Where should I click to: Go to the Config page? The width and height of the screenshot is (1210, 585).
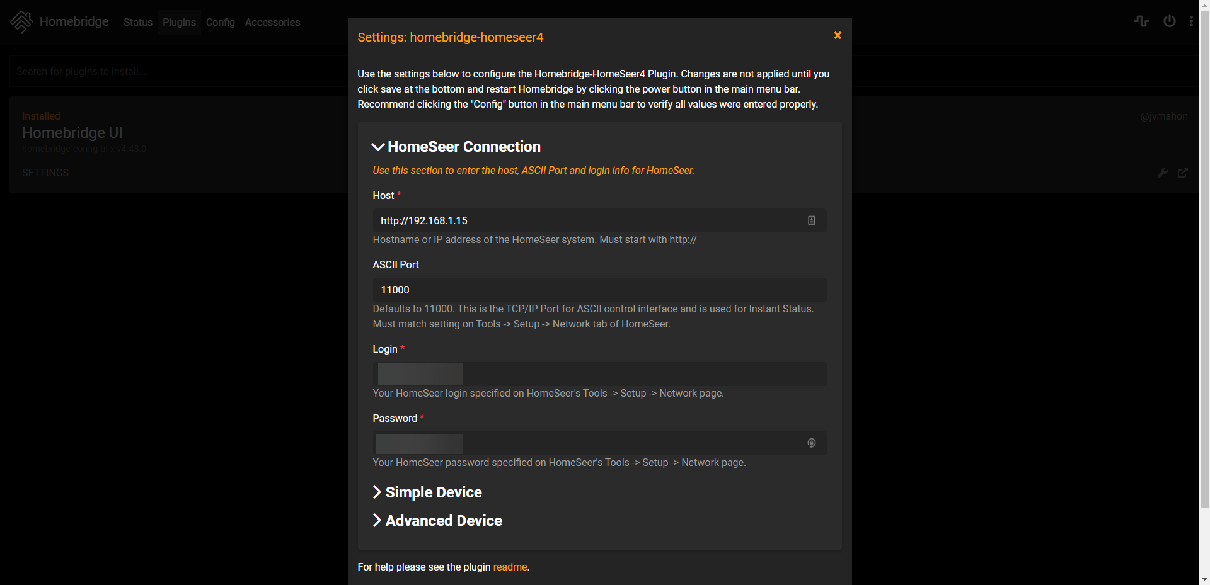click(x=221, y=22)
